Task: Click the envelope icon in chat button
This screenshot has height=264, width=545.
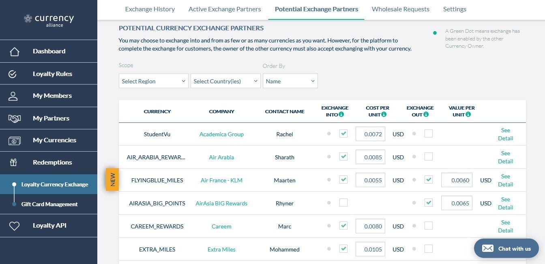Action: pos(488,248)
